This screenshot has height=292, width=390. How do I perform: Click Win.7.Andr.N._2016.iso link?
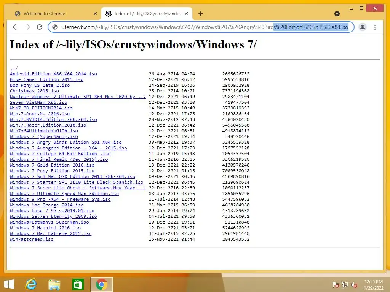[40, 114]
